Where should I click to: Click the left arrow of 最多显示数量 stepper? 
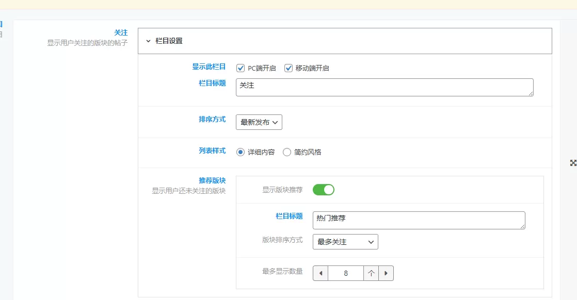[320, 273]
